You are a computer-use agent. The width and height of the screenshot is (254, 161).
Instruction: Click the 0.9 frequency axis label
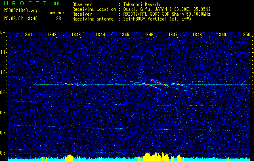3,93
